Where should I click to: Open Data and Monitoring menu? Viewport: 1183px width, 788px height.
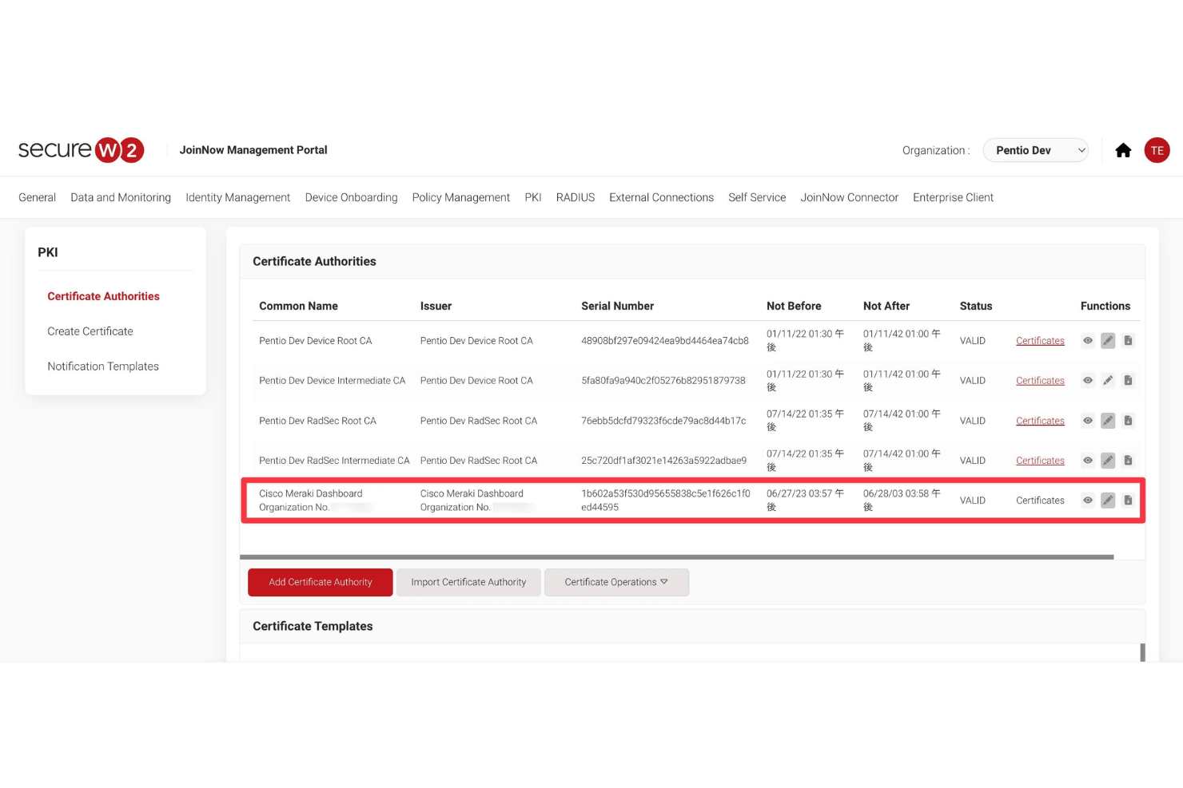pos(121,197)
